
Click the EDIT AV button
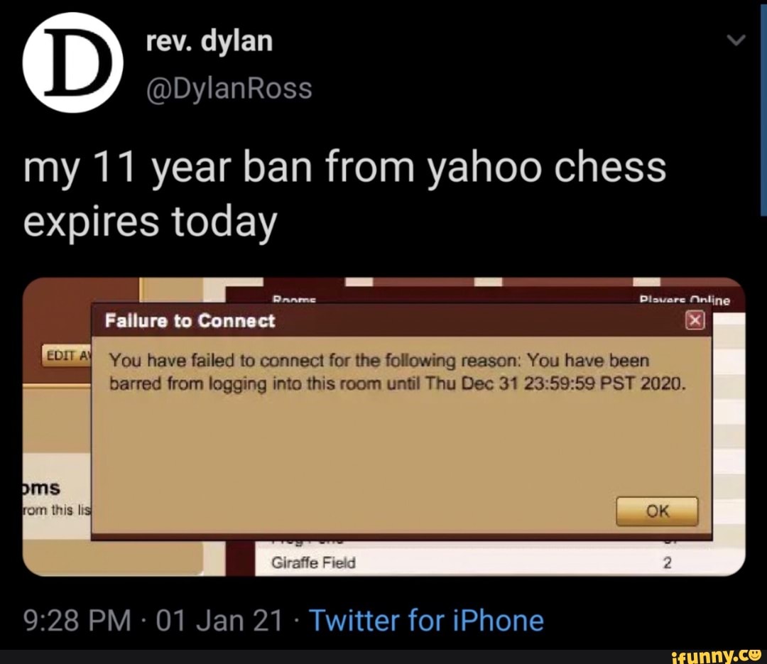[x=67, y=355]
